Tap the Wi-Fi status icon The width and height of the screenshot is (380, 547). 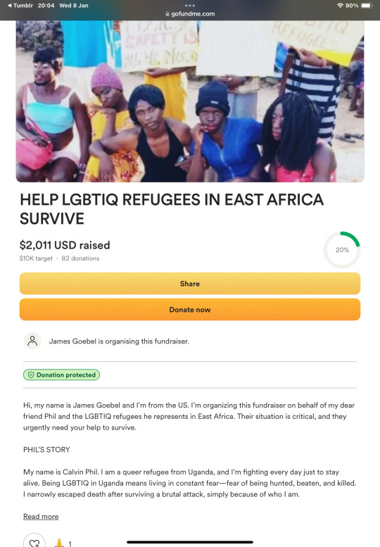(x=340, y=6)
